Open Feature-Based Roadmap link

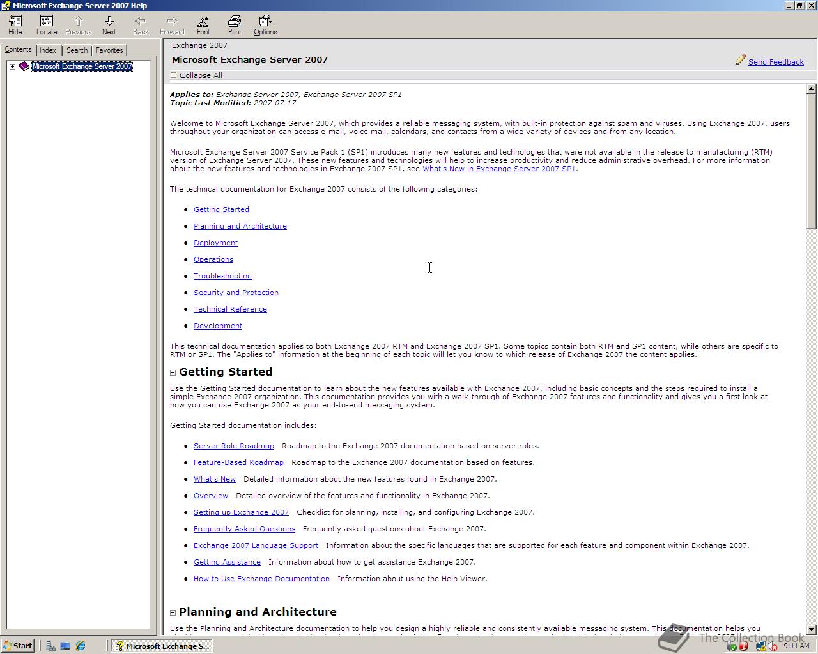(238, 462)
